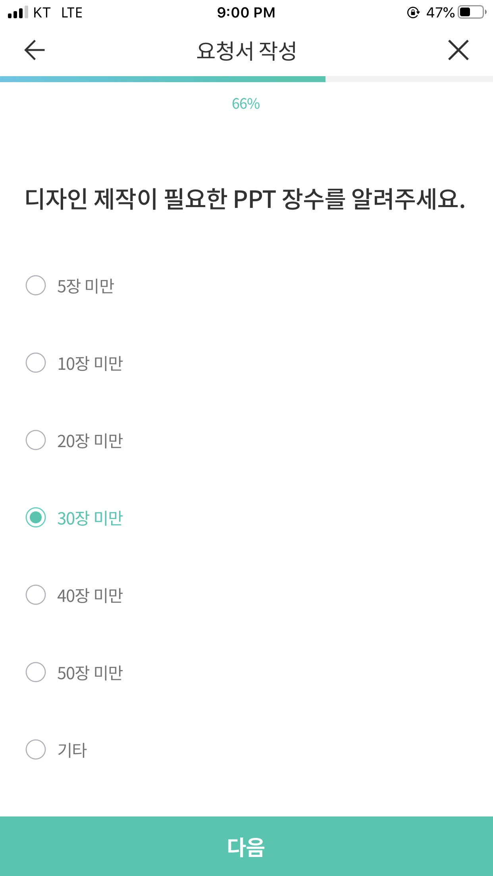Tap the 요청서 작성 page title
The width and height of the screenshot is (493, 876).
(246, 51)
